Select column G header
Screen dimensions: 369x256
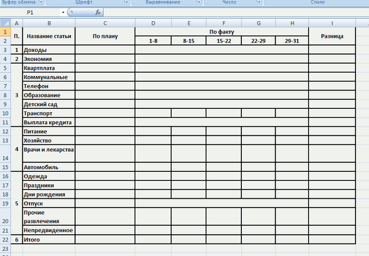(258, 23)
